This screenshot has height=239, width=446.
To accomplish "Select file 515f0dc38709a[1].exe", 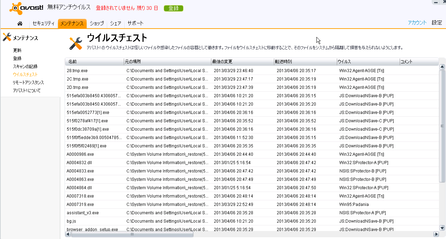I will coord(251,129).
